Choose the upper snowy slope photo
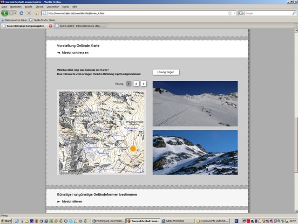 195,103
